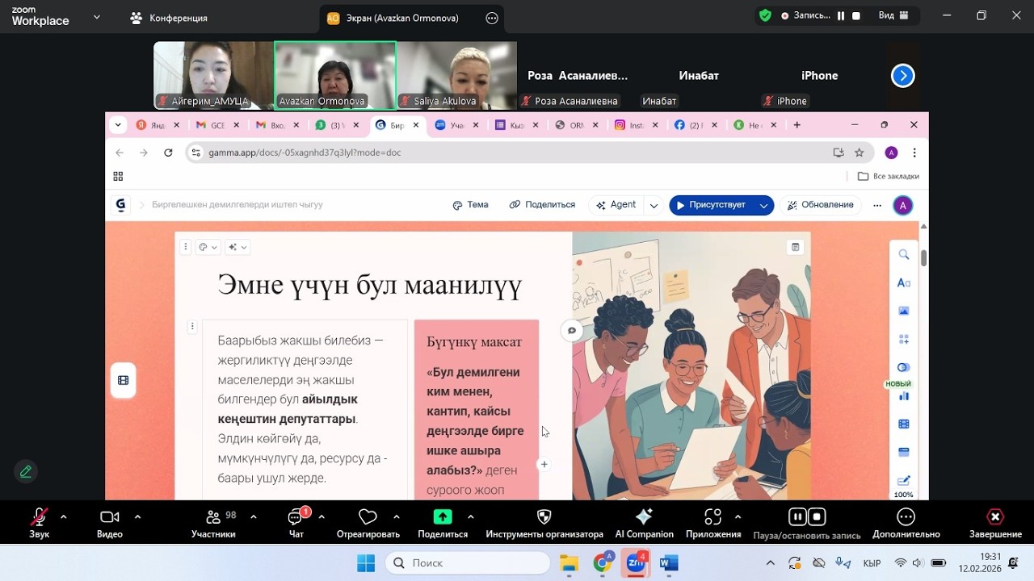Screen dimensions: 1034x581
Task: Open Zoom annotation pencil tool
Action: [x=26, y=471]
